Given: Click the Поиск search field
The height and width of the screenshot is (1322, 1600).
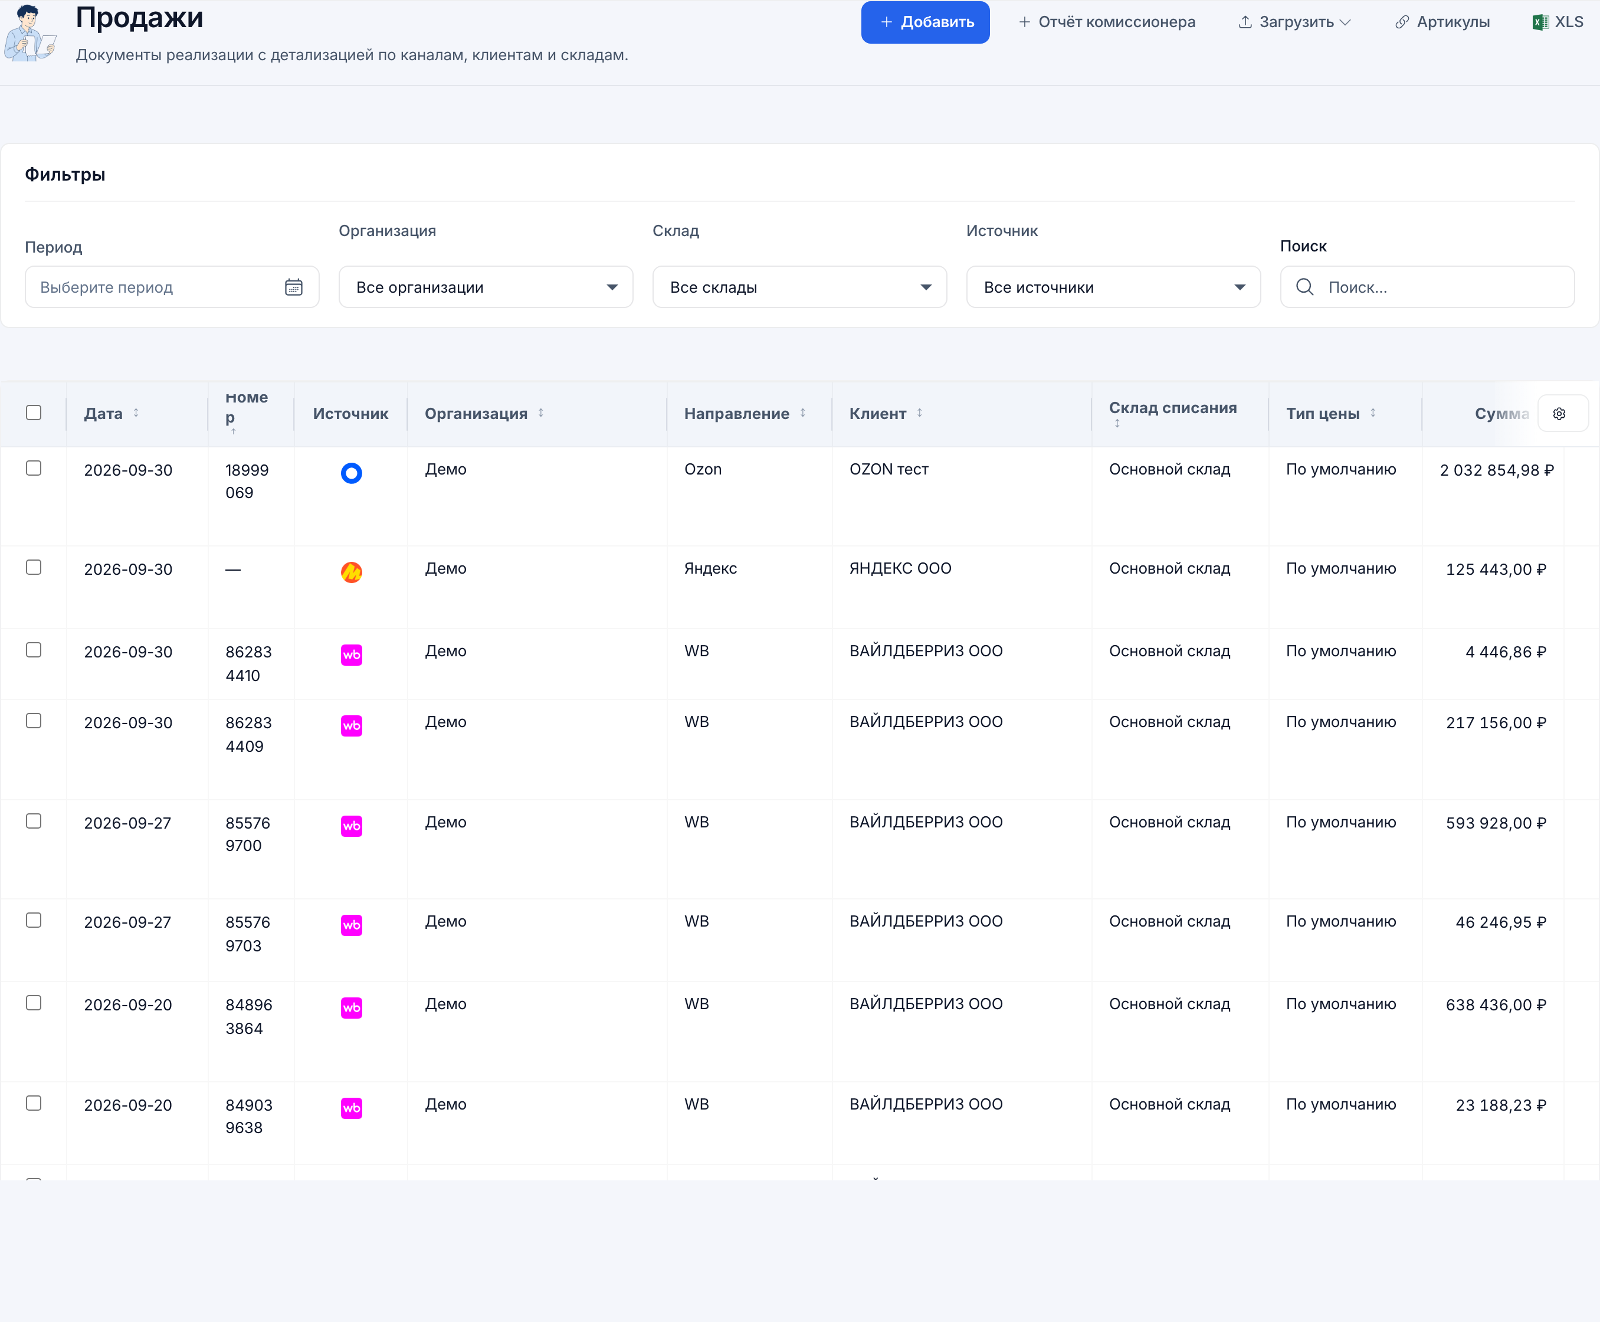Looking at the screenshot, I should pyautogui.click(x=1427, y=287).
